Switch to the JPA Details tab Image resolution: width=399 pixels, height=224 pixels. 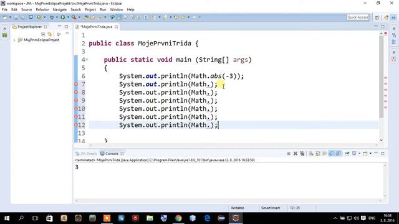[86, 154]
